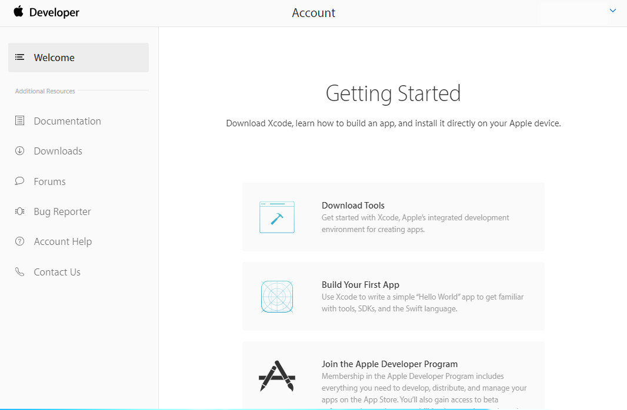Click the Contact Us phone icon
The width and height of the screenshot is (627, 410).
pyautogui.click(x=19, y=272)
